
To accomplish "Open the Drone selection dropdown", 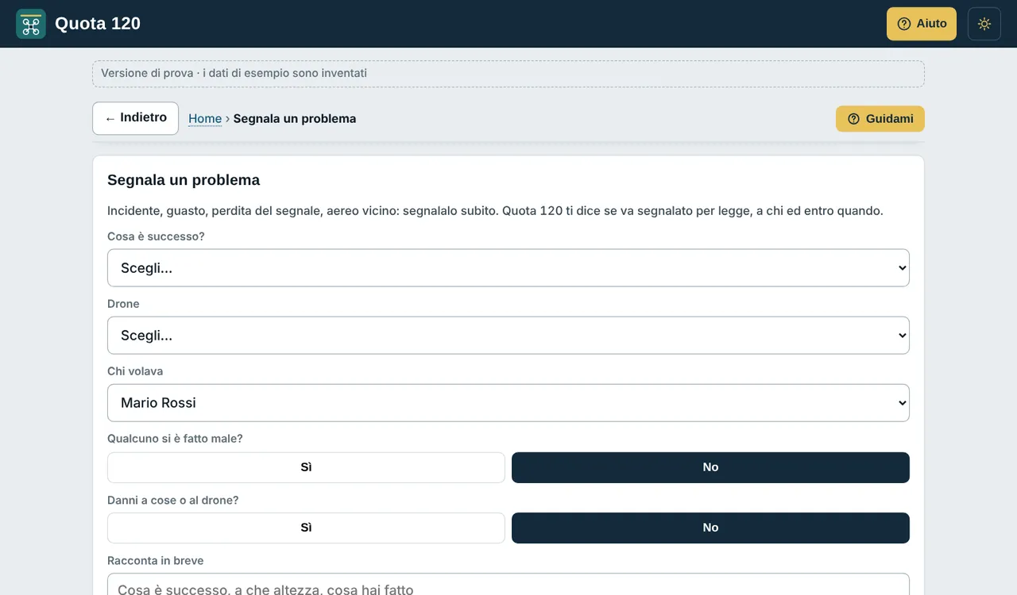I will (508, 336).
